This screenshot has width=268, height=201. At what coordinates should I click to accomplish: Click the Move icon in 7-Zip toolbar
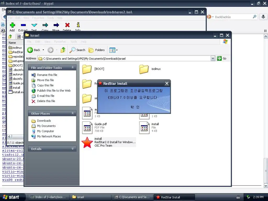(x=56, y=25)
